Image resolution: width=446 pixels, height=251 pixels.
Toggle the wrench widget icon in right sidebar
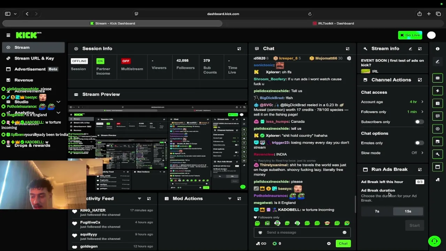point(438,154)
